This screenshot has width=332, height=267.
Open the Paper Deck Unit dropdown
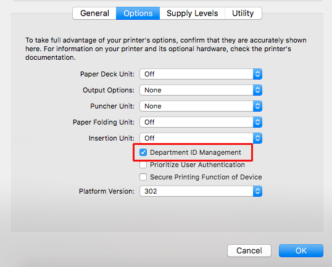[201, 74]
